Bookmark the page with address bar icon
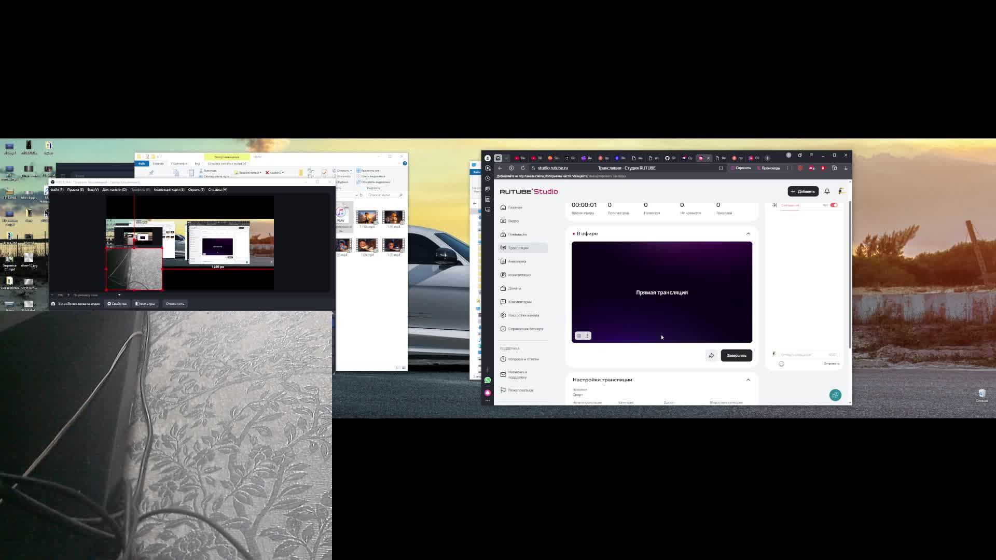Viewport: 996px width, 560px height. (x=721, y=168)
